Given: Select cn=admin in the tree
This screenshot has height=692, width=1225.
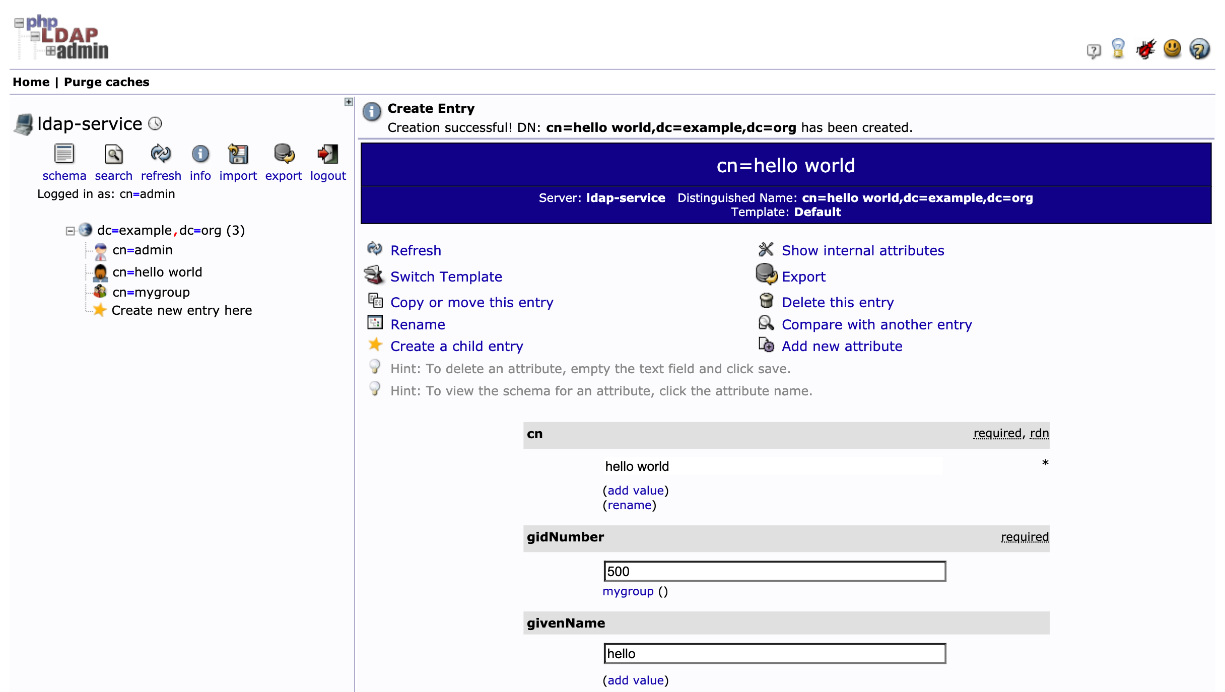Looking at the screenshot, I should point(143,250).
